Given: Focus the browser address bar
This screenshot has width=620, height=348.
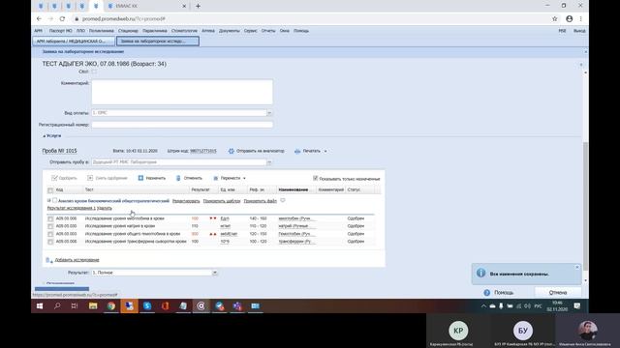Looking at the screenshot, I should pos(308,18).
